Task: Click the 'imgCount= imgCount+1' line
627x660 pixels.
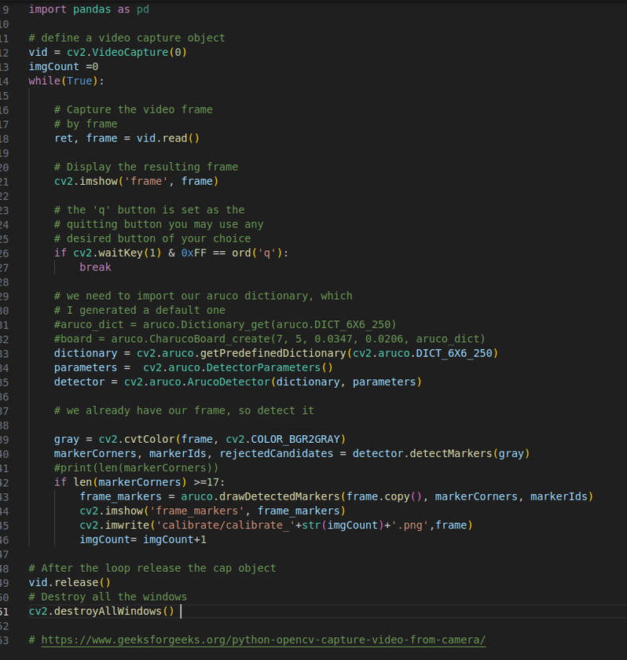Action: pyautogui.click(x=143, y=539)
